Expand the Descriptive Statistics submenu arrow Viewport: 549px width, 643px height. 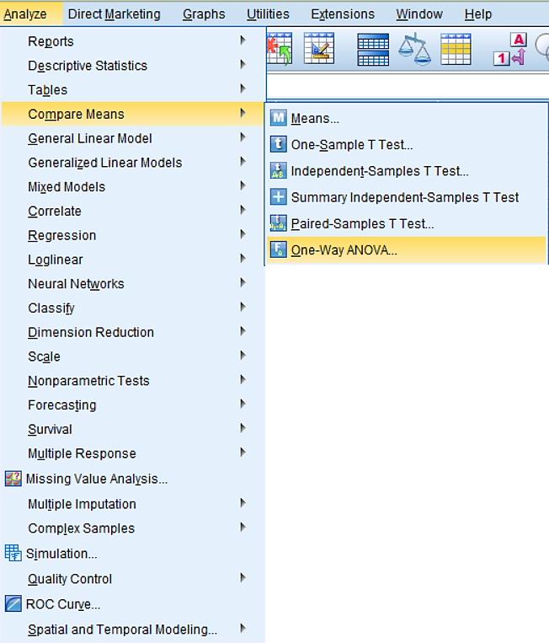tap(243, 65)
